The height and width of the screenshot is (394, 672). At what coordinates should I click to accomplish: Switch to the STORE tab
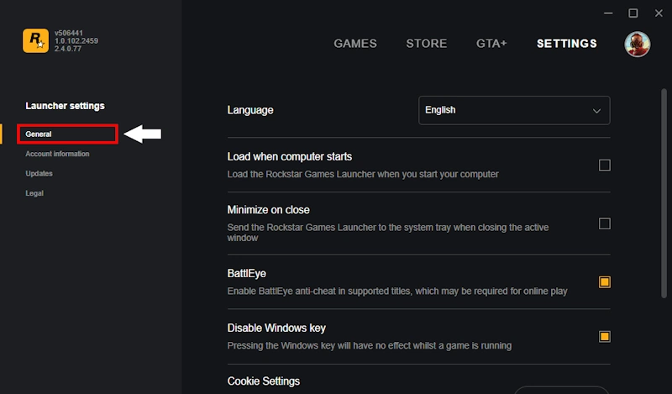[x=427, y=44]
